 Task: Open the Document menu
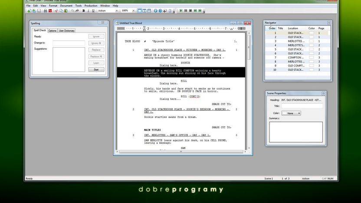click(66, 6)
